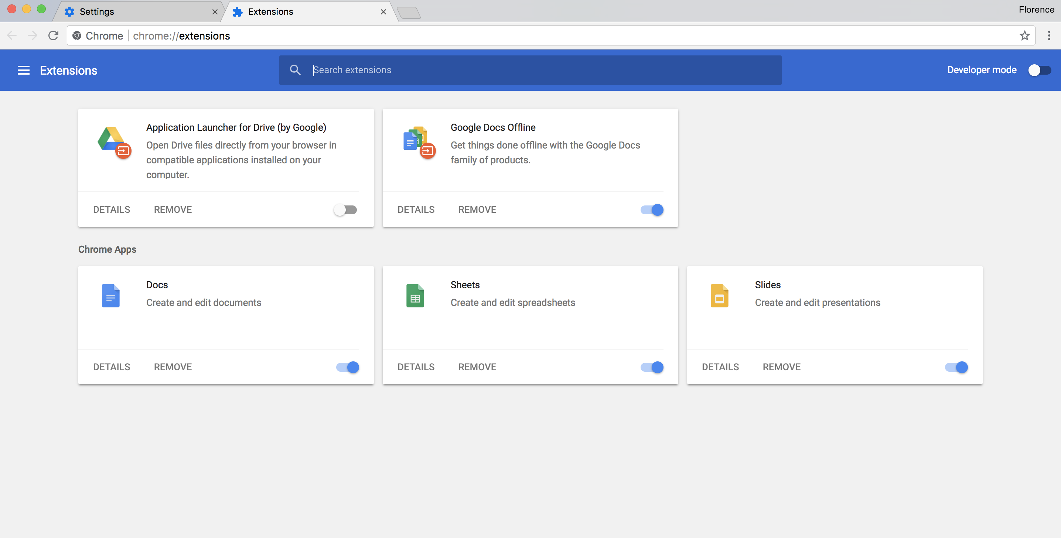The image size is (1061, 538).
Task: Click the Docs app icon
Action: (x=110, y=295)
